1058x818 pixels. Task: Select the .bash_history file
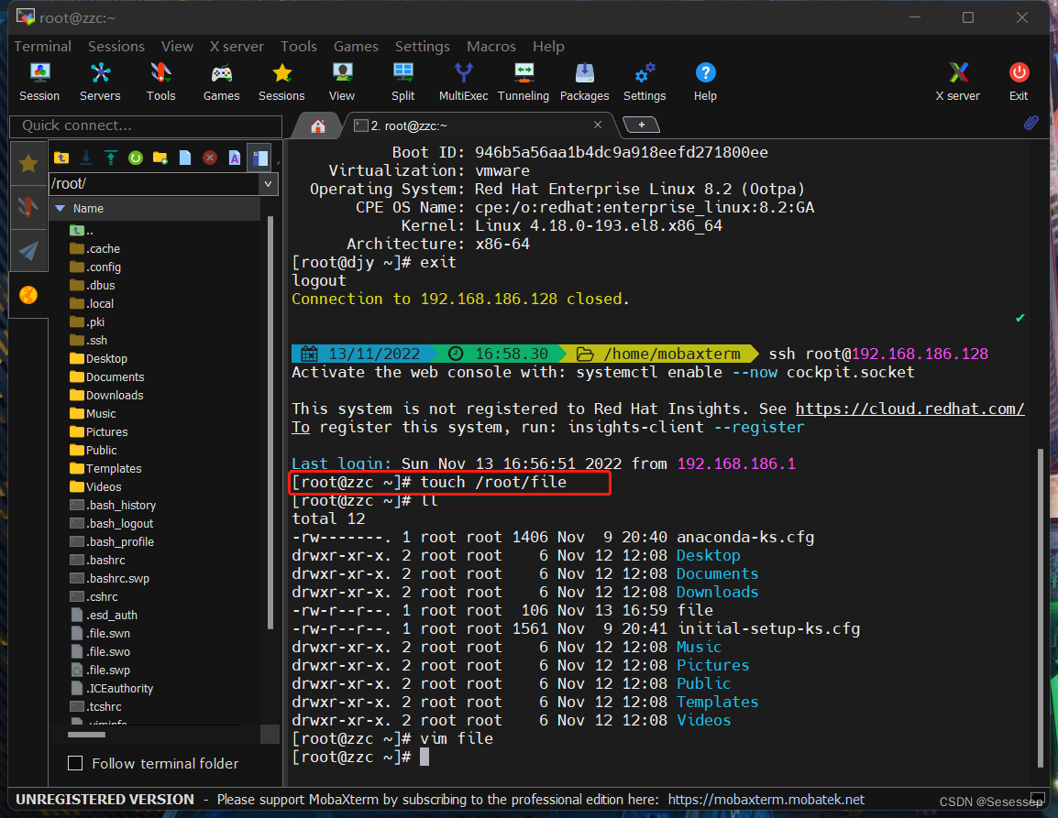(113, 505)
